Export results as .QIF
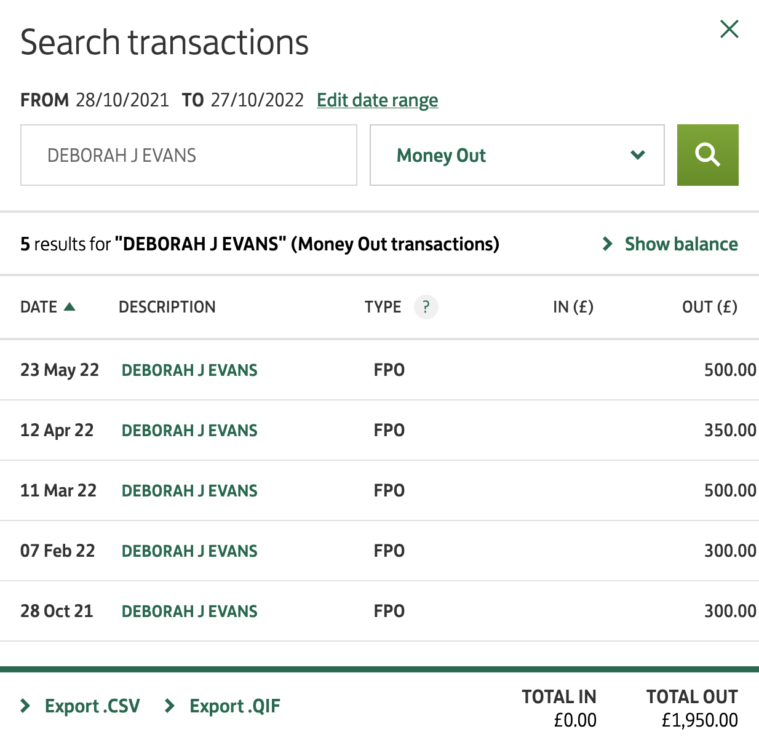The height and width of the screenshot is (753, 759). click(x=223, y=706)
